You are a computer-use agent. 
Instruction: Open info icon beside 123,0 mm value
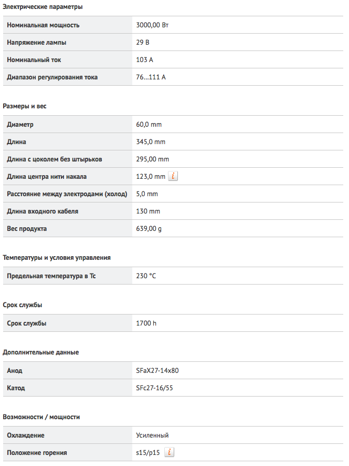(173, 176)
